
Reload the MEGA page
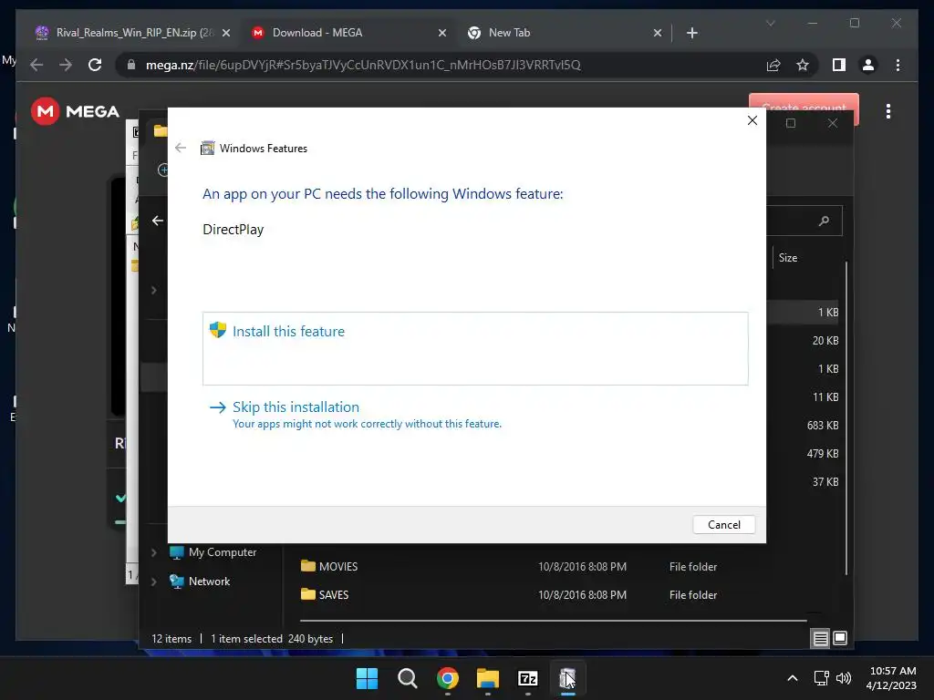point(95,65)
